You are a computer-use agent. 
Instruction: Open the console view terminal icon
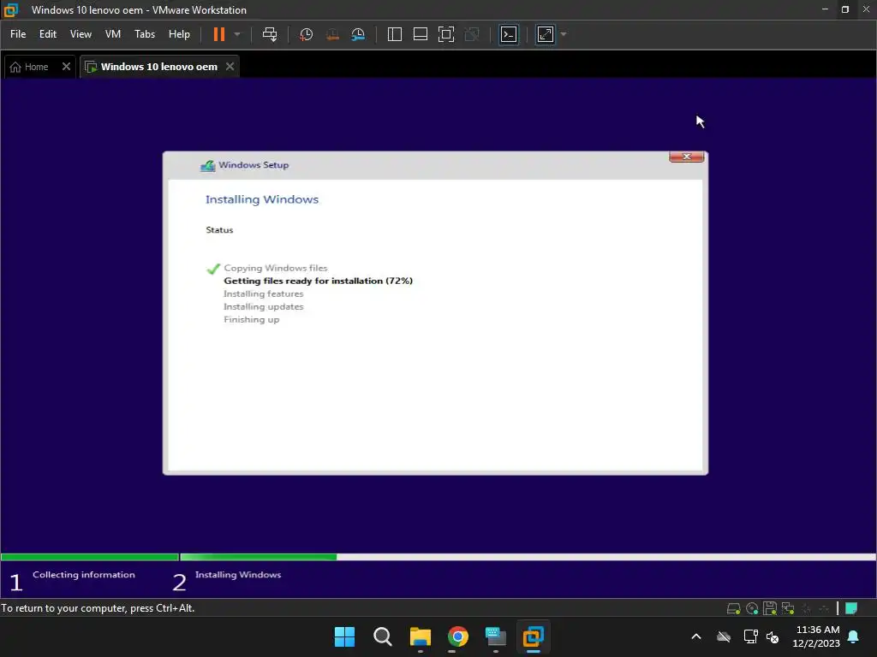[x=509, y=34]
